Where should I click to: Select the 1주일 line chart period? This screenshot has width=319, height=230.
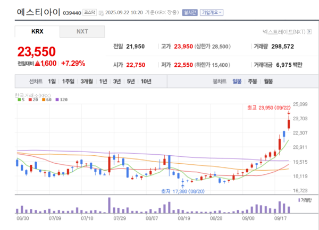[x=68, y=81]
